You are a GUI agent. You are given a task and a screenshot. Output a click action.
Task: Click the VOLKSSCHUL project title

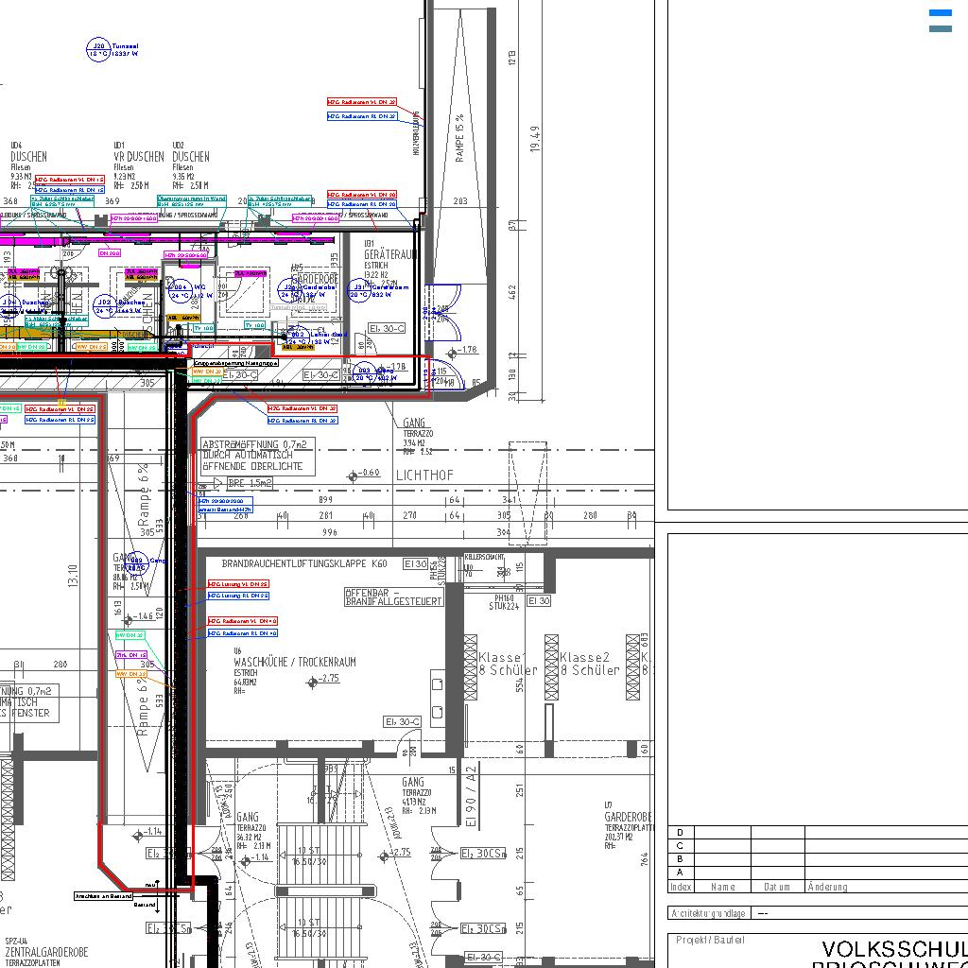tap(894, 949)
